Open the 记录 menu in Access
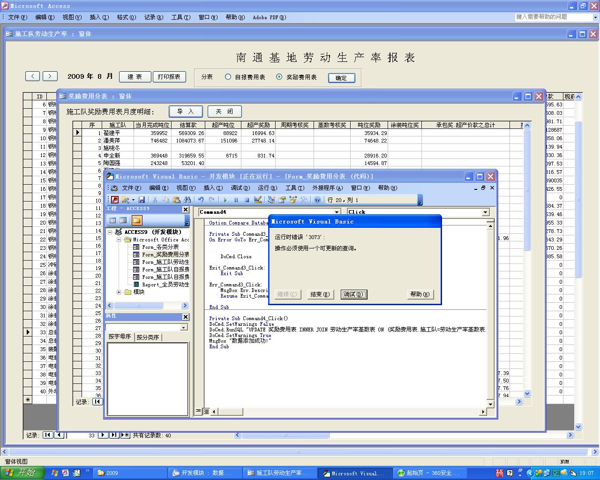The image size is (600, 480). pos(154,17)
